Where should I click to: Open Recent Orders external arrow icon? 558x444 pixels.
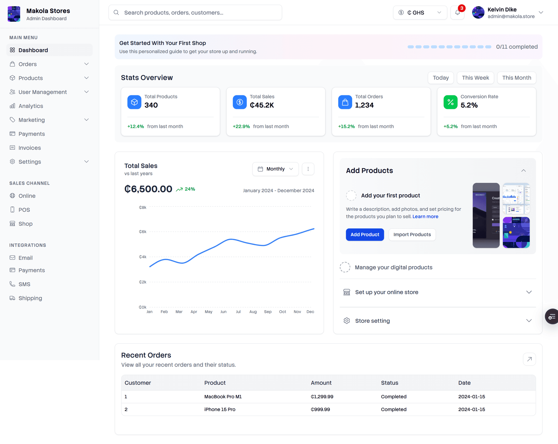529,359
